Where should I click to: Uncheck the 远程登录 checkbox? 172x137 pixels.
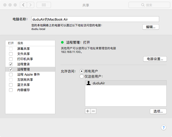pos(11,64)
